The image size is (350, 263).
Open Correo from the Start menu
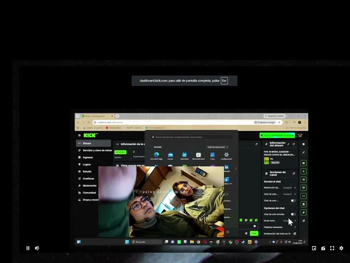coord(170,156)
